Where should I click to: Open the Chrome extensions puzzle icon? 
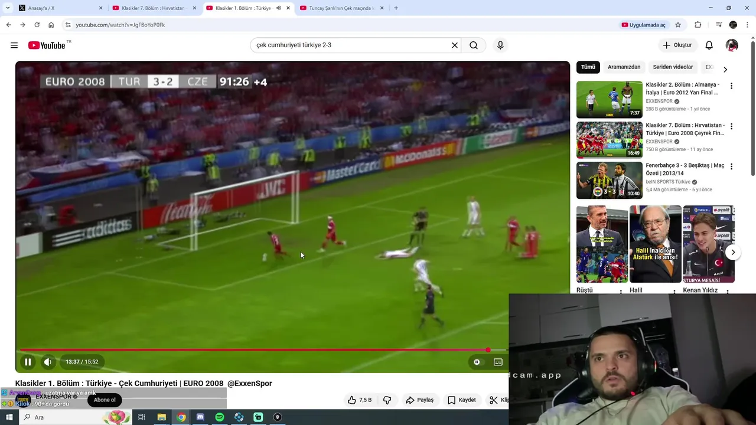[698, 25]
